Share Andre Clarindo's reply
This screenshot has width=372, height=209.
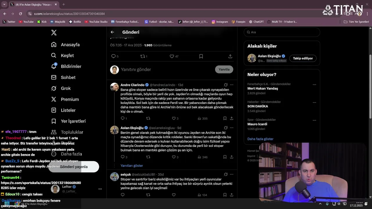pyautogui.click(x=232, y=118)
